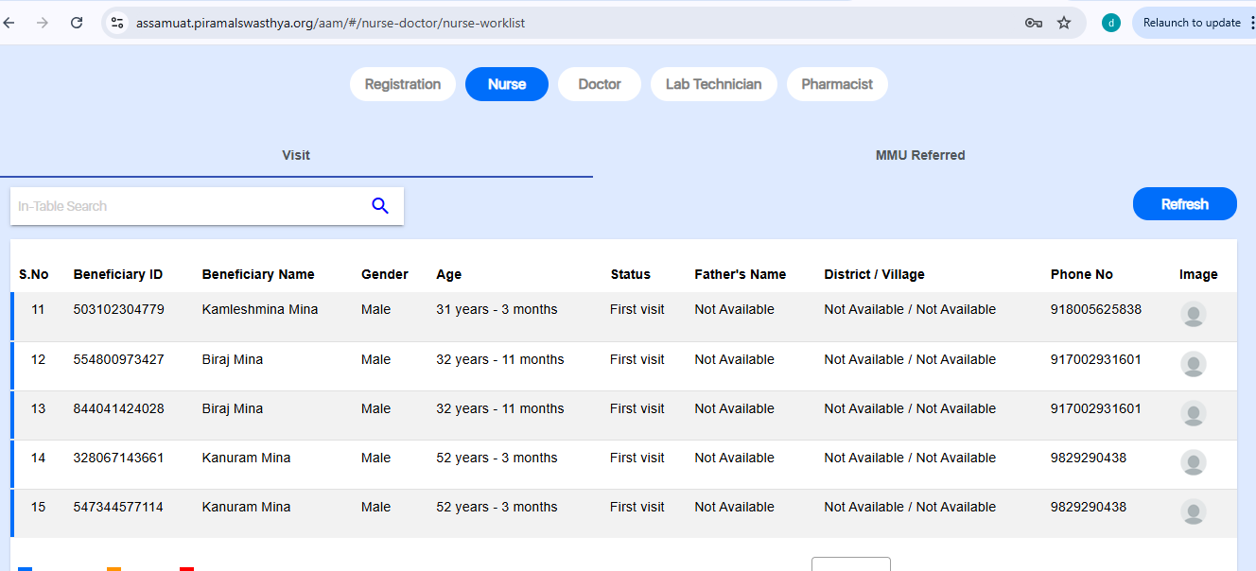Open the password key icon in the address bar
The width and height of the screenshot is (1256, 571).
tap(1033, 23)
